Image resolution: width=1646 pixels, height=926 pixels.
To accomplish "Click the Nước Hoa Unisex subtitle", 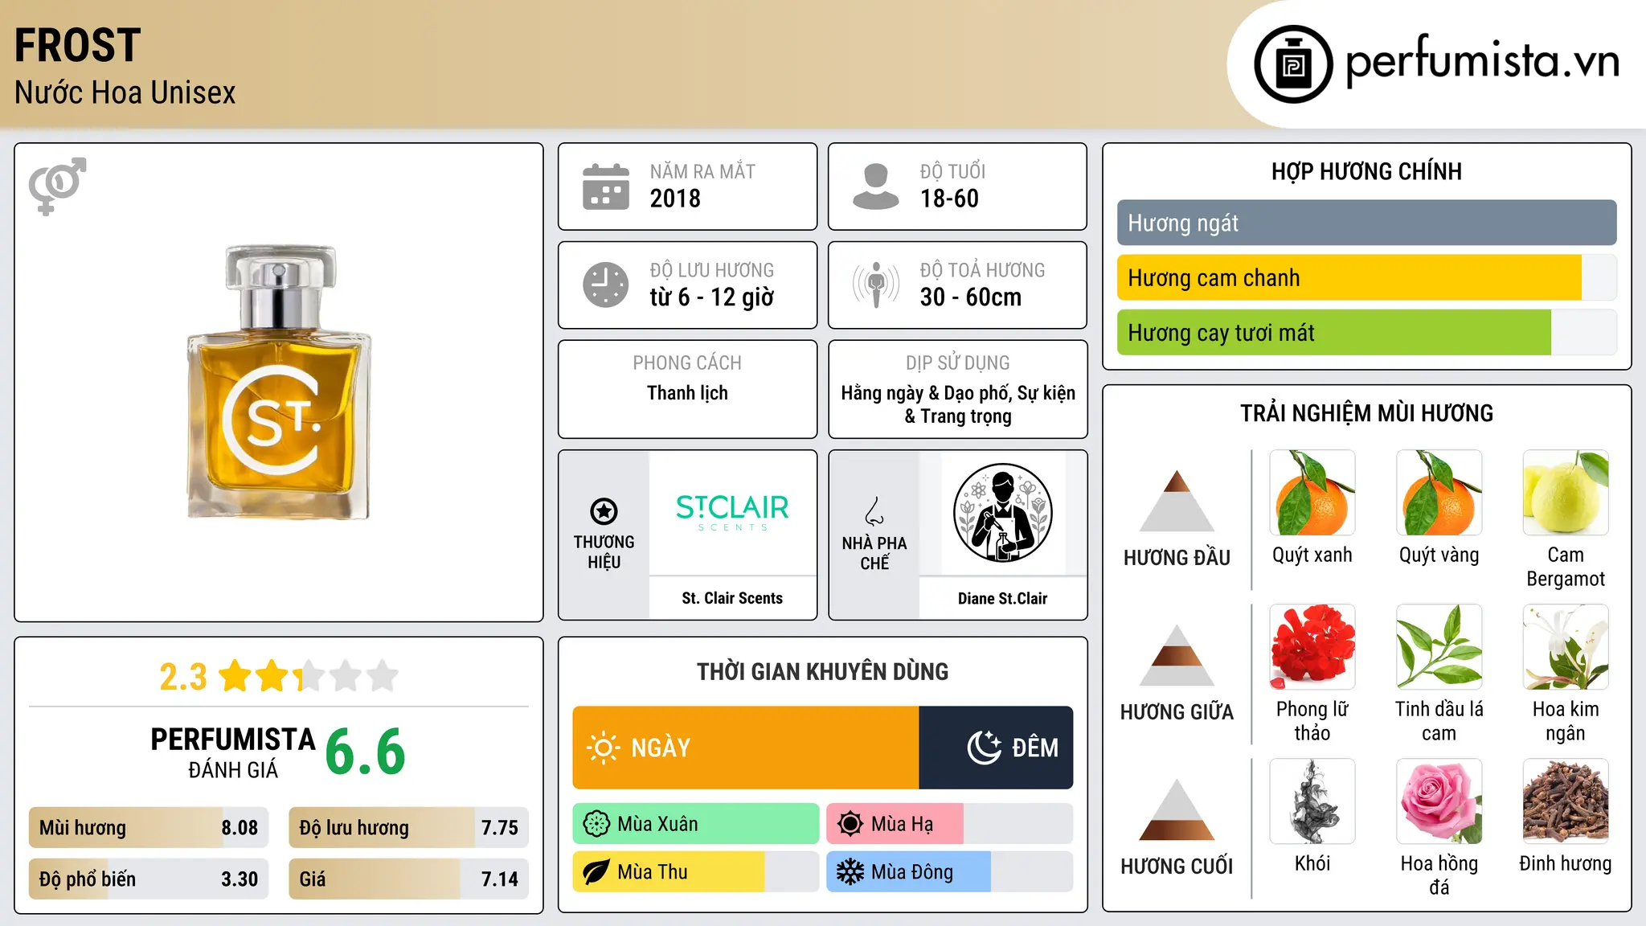I will 125,92.
